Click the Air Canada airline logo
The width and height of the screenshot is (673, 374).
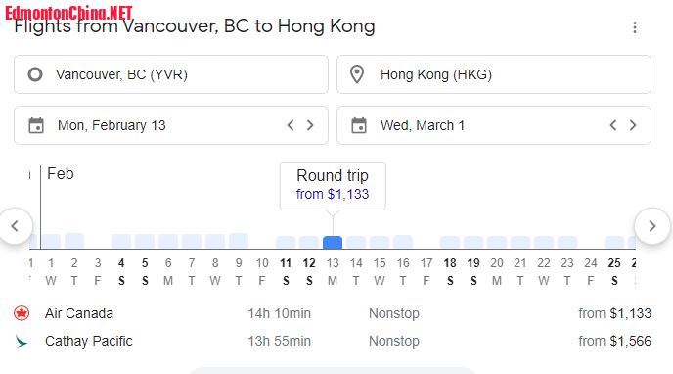[22, 313]
